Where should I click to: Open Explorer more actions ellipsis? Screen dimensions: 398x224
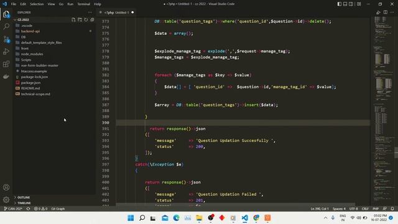tap(90, 12)
